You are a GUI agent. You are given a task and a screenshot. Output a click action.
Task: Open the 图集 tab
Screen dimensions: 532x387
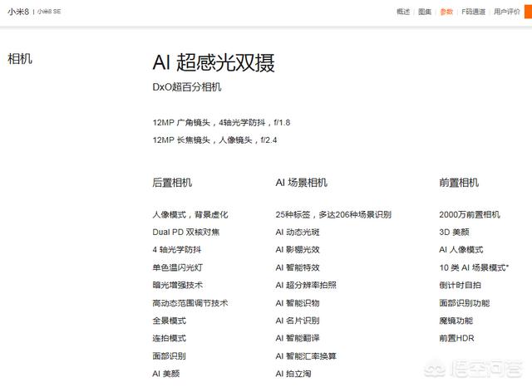pos(425,12)
